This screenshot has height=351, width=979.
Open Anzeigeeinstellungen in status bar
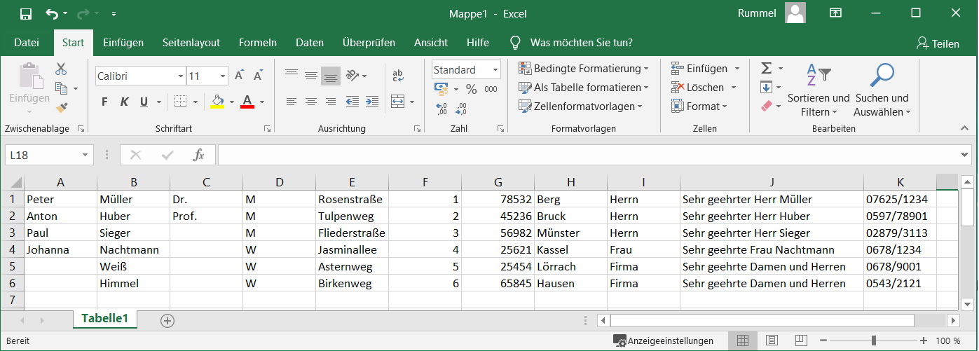[664, 341]
